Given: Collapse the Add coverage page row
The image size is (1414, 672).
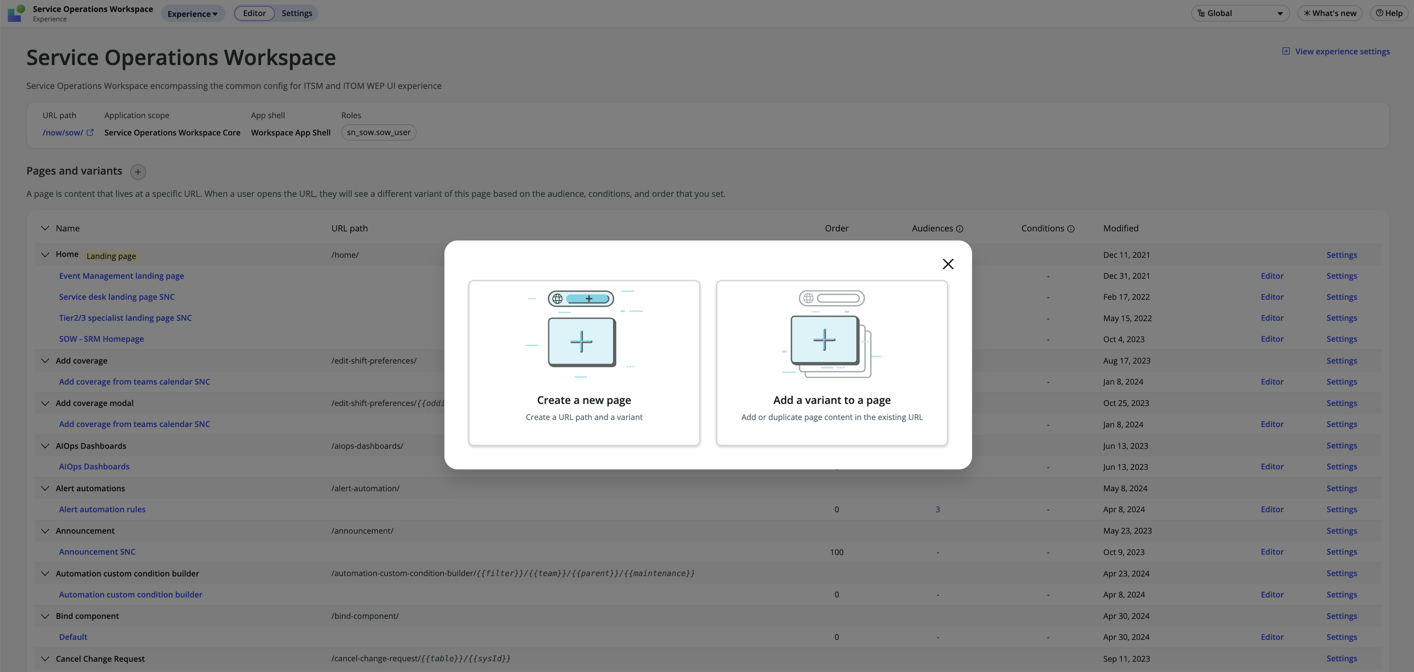Looking at the screenshot, I should (x=45, y=361).
